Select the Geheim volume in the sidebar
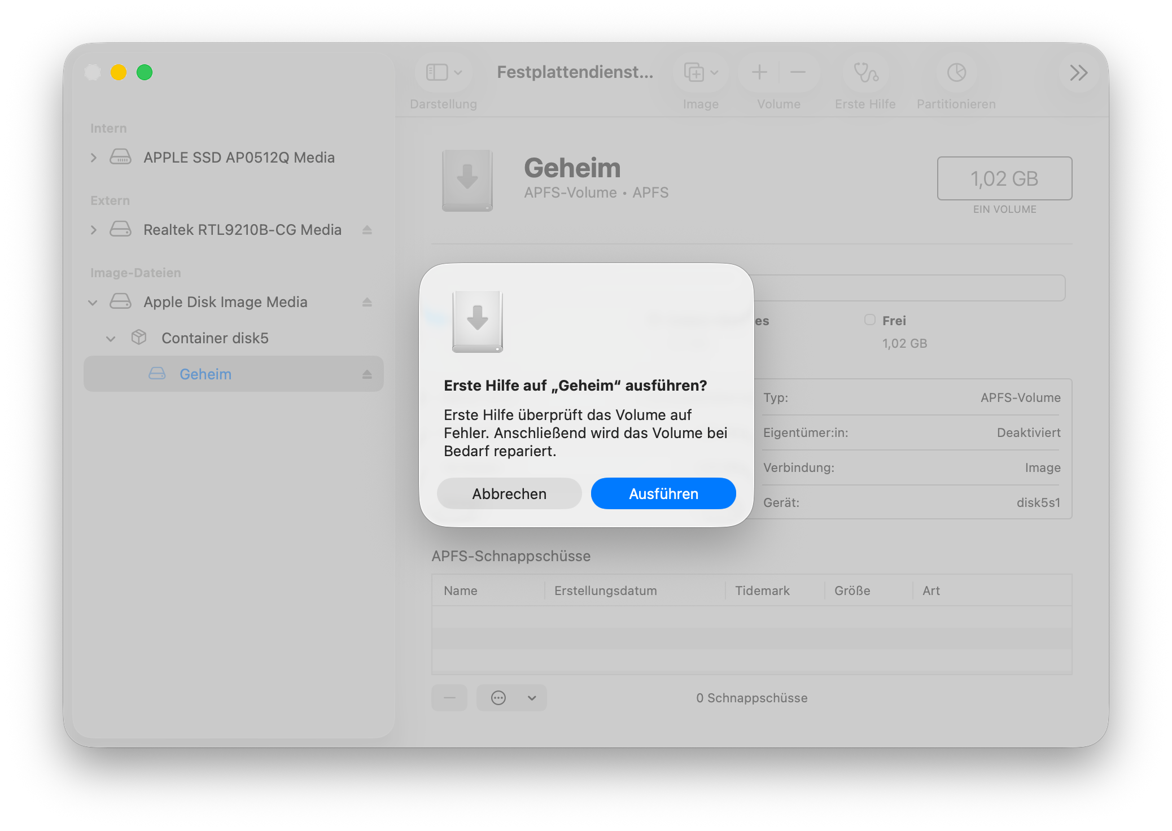Viewport: 1172px width, 831px height. [205, 374]
